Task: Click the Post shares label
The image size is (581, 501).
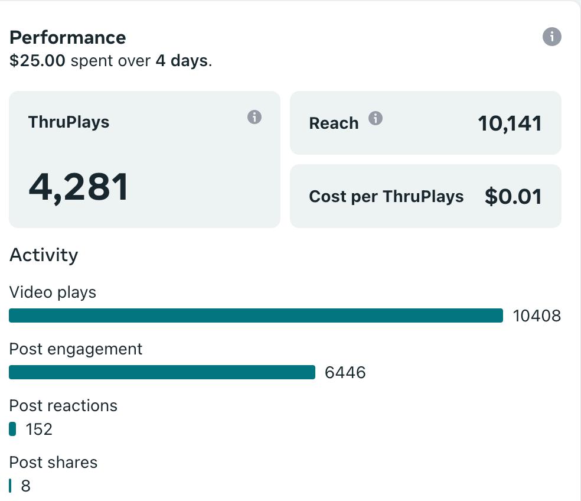Action: click(53, 462)
